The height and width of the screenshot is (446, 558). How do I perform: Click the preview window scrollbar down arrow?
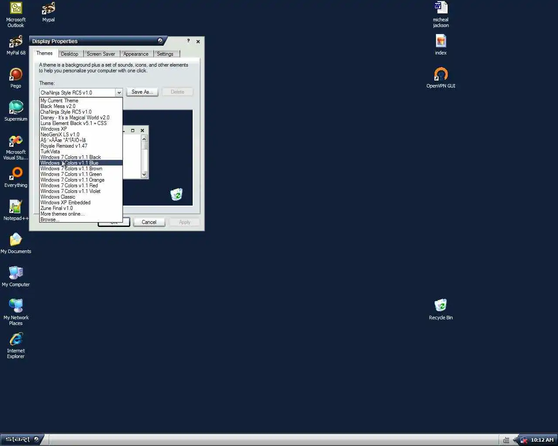pyautogui.click(x=144, y=175)
